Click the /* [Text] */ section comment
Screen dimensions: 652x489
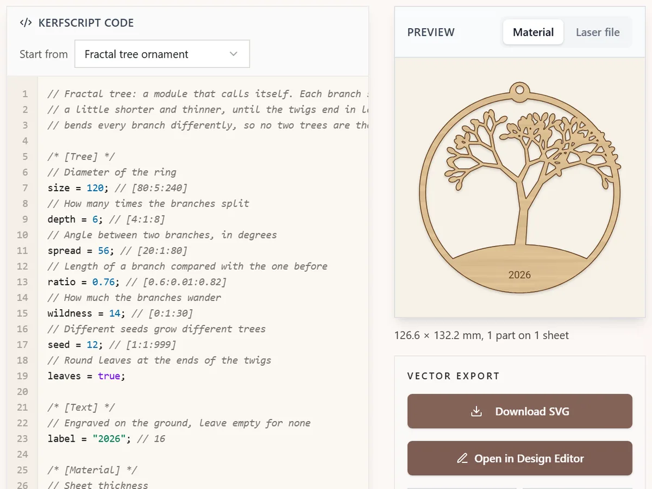[x=81, y=407]
